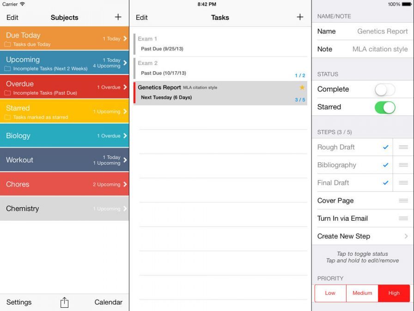The height and width of the screenshot is (311, 414).
Task: Select the orange Due Today category
Action: pos(64,39)
